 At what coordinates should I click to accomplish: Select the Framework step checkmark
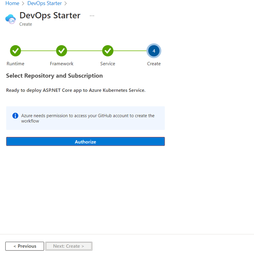[61, 51]
